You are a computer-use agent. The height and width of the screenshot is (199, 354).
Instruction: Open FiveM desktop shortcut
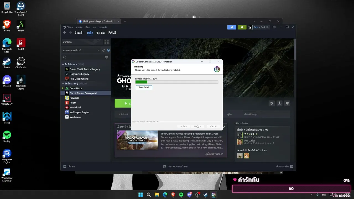[x=21, y=26]
